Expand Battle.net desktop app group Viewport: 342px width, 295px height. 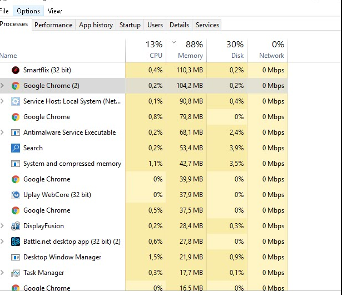pyautogui.click(x=2, y=241)
